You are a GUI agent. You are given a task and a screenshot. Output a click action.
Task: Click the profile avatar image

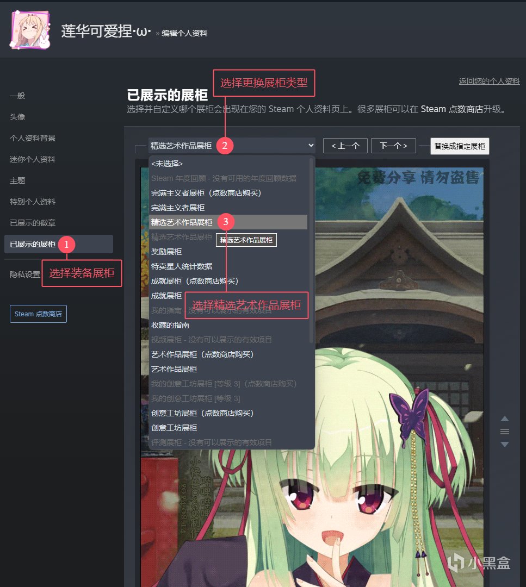click(30, 30)
